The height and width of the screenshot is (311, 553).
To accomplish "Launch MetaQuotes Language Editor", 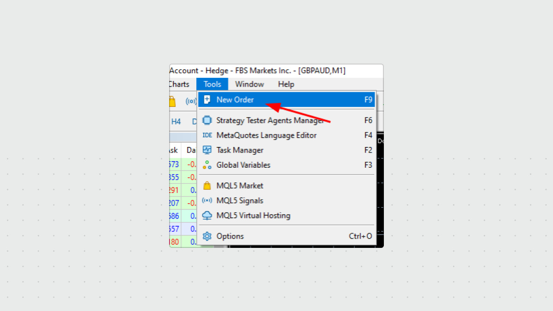I will tap(266, 135).
